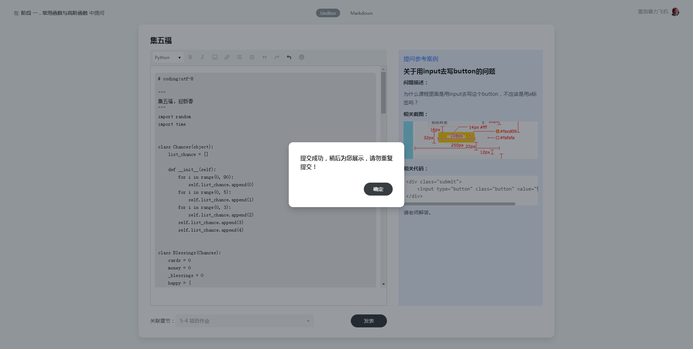
Task: Toggle bold formatting in editor toolbar
Action: [190, 57]
